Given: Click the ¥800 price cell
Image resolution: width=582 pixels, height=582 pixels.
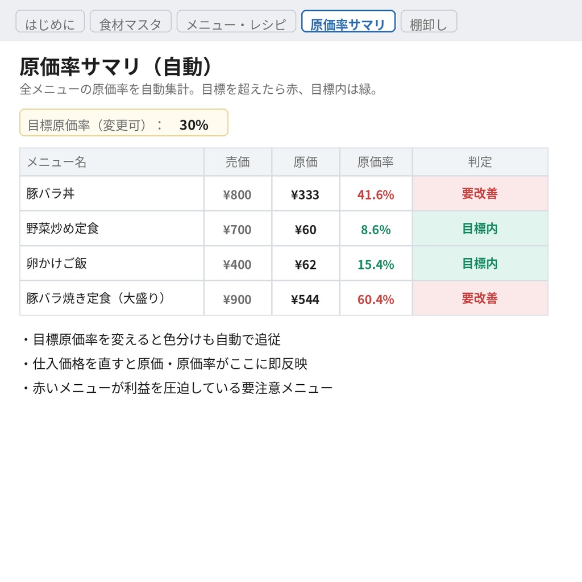Looking at the screenshot, I should [x=238, y=194].
